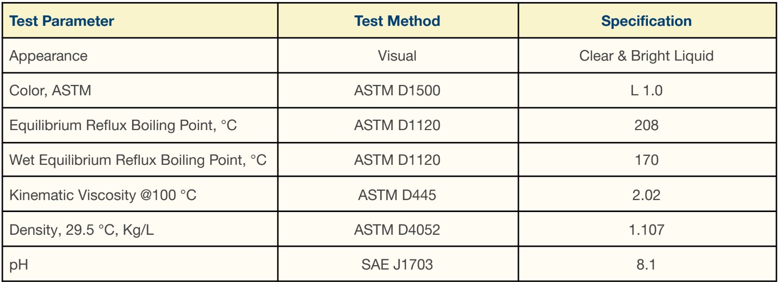Select the Appearance row label
The height and width of the screenshot is (282, 778).
coord(48,56)
